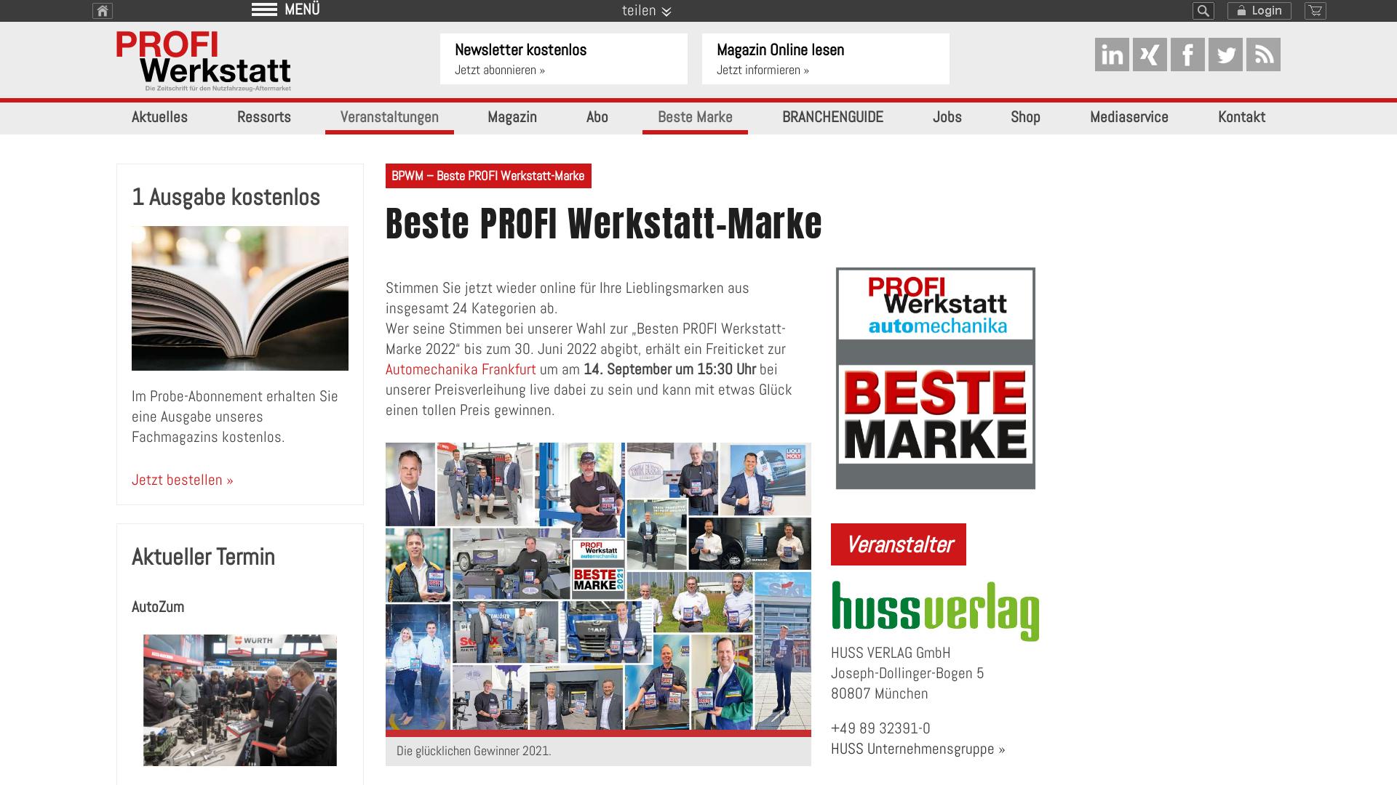Open the AutoZum event title
1397x785 pixels.
[158, 607]
